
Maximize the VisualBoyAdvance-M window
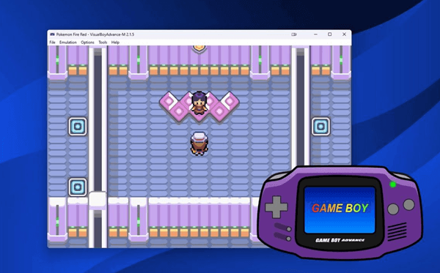[330, 34]
